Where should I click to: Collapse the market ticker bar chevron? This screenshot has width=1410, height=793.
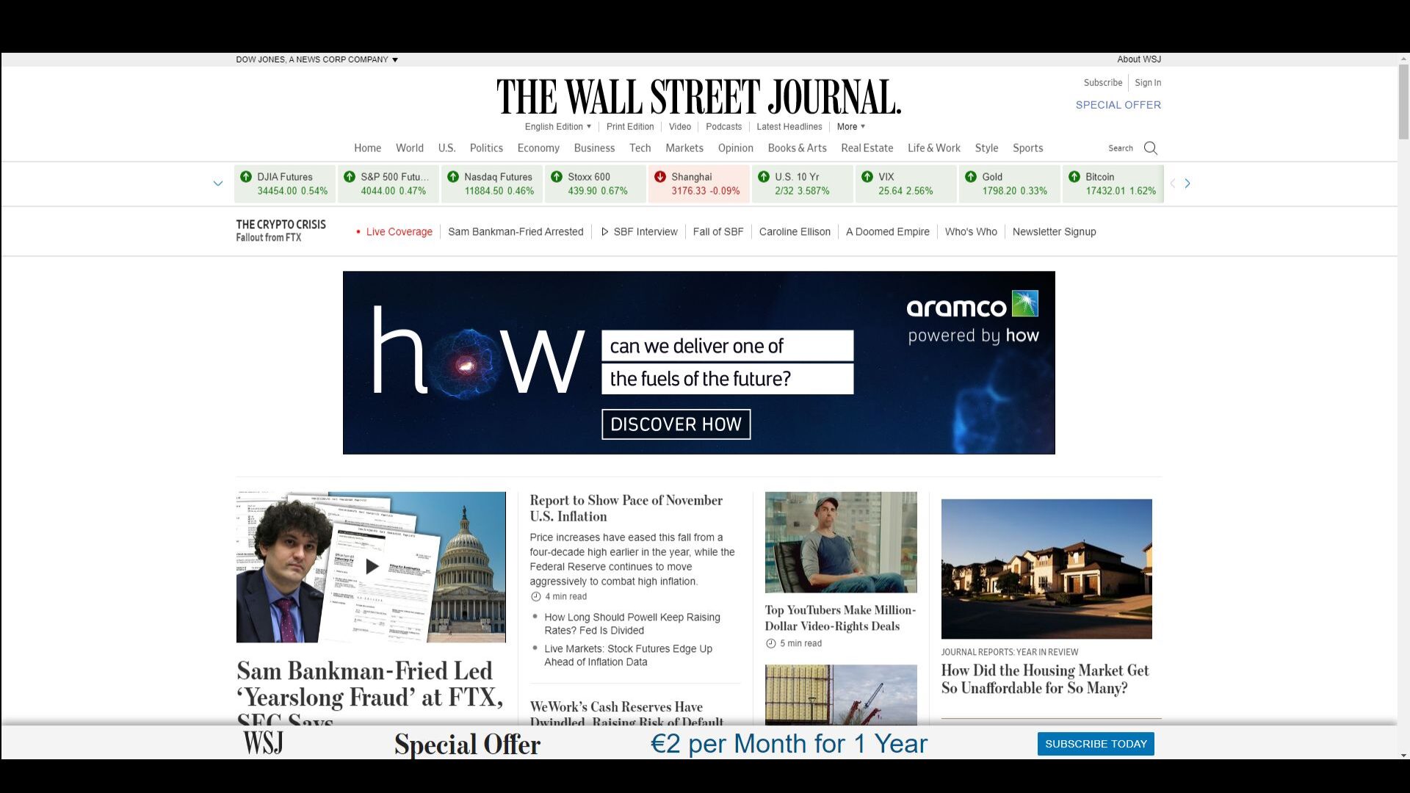217,183
